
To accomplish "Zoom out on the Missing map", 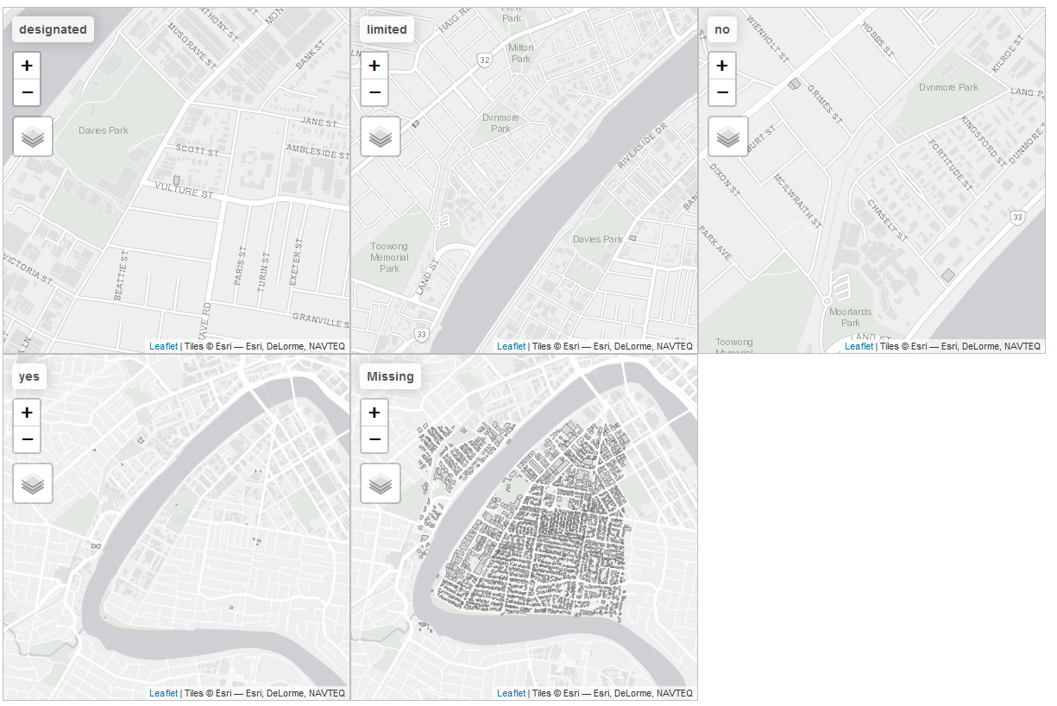I will tap(374, 438).
